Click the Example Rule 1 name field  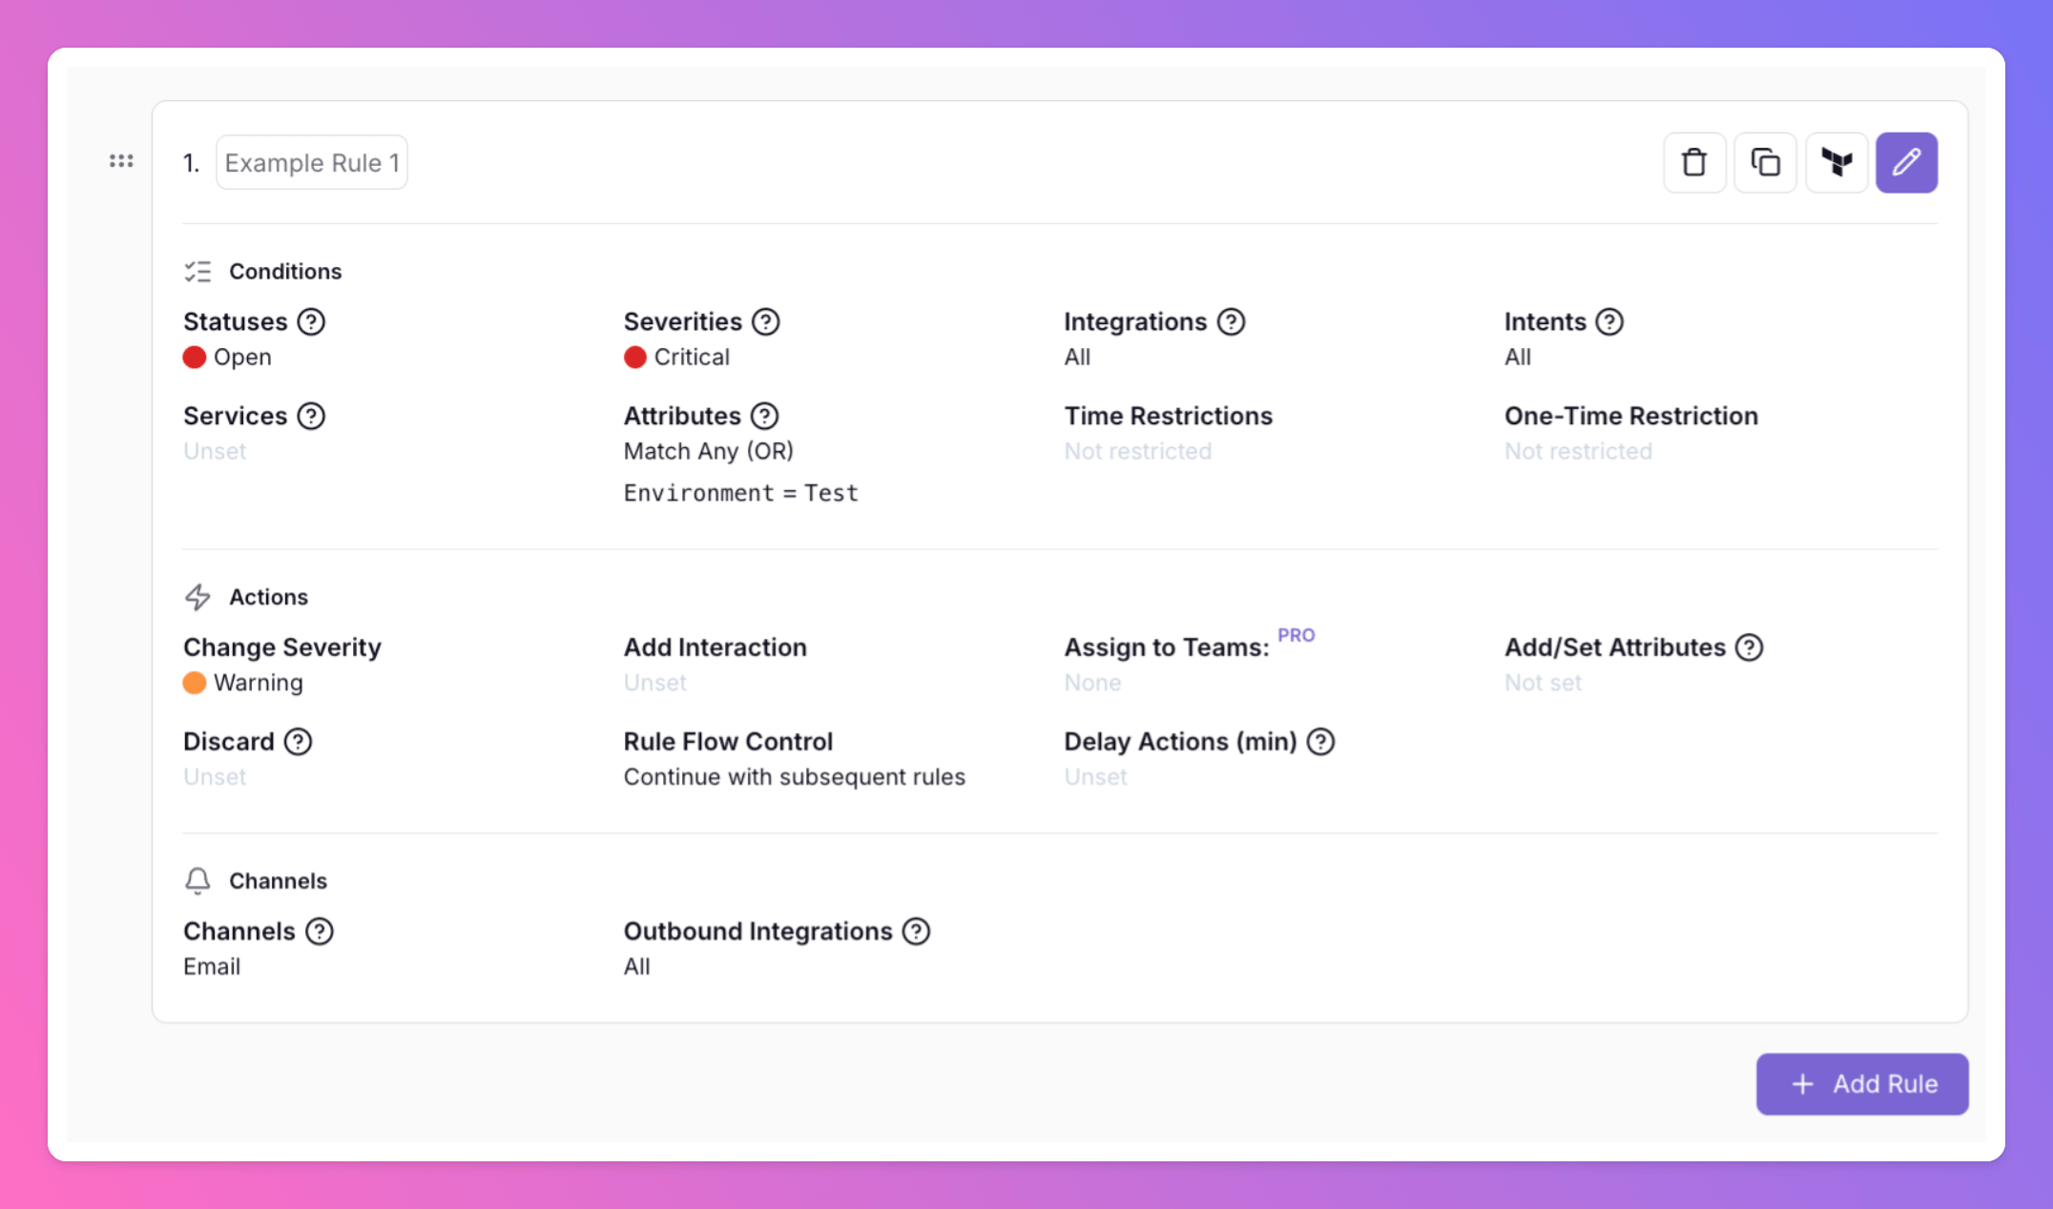(x=312, y=163)
